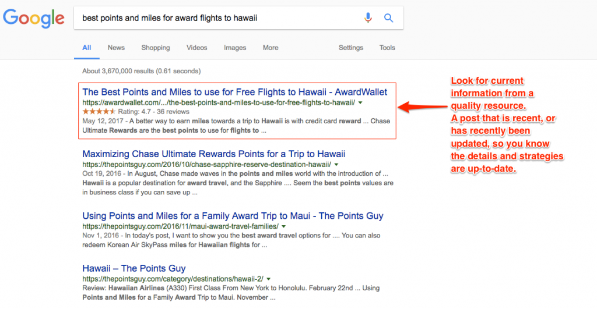Click the Nov 1, 2016 snippet date
The image size is (597, 309).
(x=100, y=235)
